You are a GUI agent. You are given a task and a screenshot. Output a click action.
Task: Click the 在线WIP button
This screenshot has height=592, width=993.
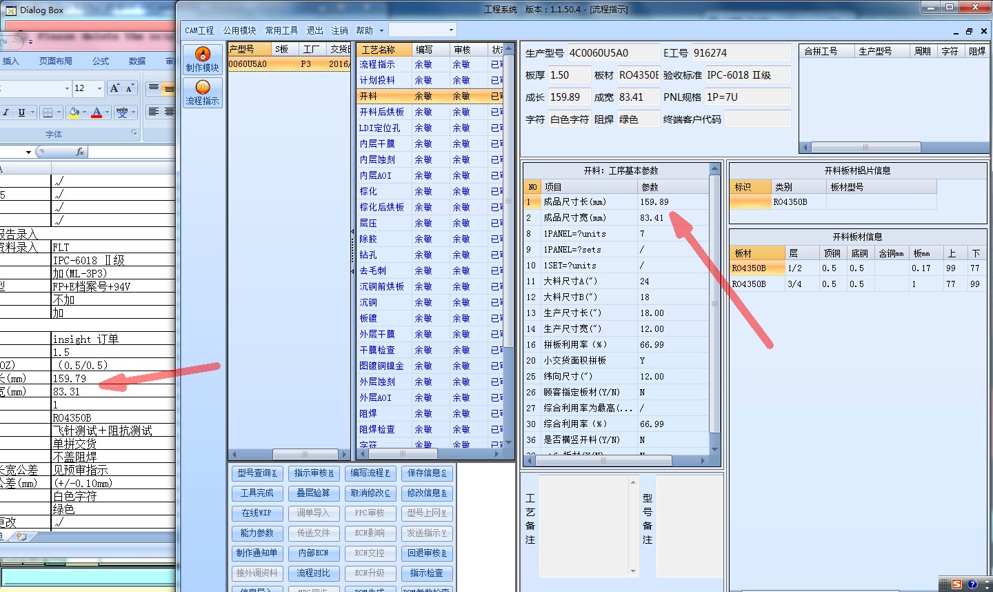coord(257,513)
